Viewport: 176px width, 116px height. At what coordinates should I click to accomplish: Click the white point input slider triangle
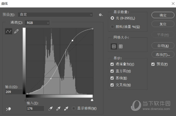coord(92,100)
